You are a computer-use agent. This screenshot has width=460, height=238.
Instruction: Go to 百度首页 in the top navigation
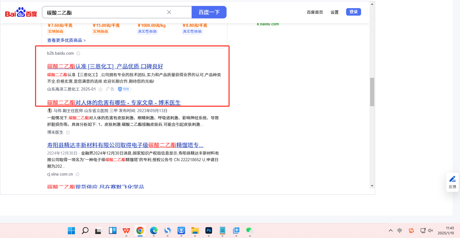coord(315,12)
